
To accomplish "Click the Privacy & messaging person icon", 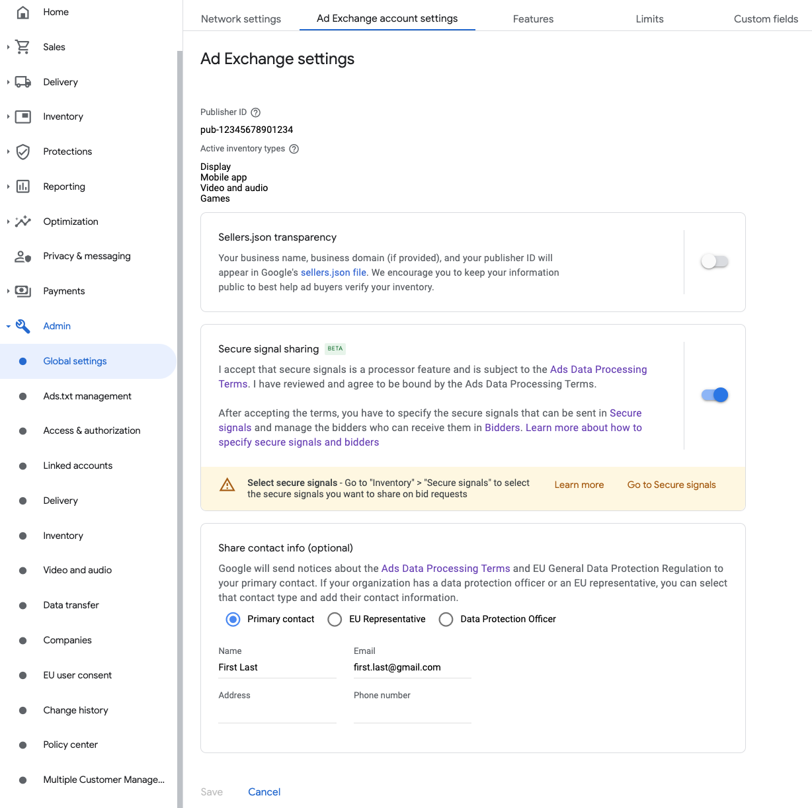I will pyautogui.click(x=23, y=257).
